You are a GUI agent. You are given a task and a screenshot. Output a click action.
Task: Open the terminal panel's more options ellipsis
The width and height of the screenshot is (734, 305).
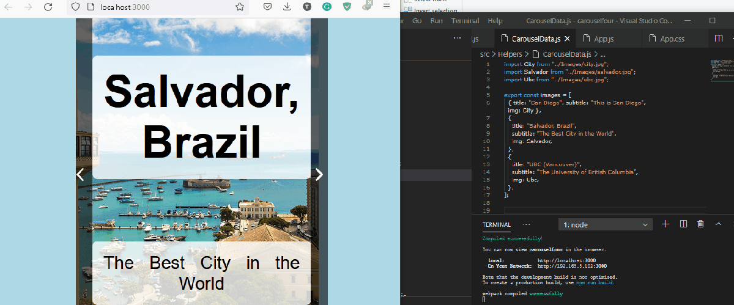click(x=526, y=224)
